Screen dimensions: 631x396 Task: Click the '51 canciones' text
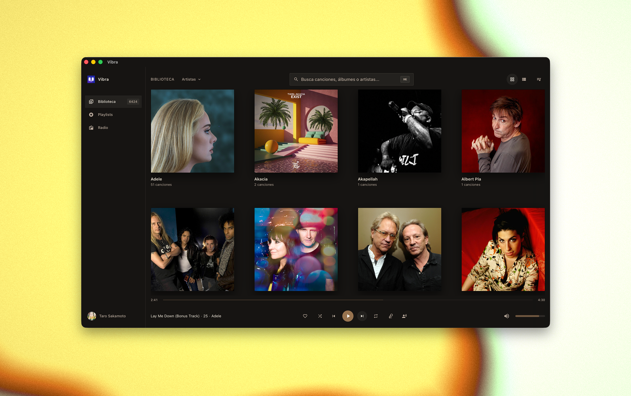[161, 185]
